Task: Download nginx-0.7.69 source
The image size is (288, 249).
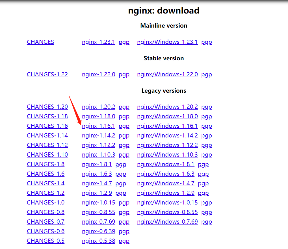Action: [98, 221]
